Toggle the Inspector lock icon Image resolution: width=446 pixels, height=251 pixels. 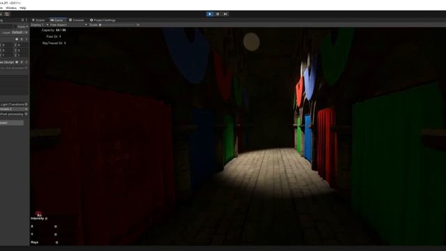click(22, 20)
